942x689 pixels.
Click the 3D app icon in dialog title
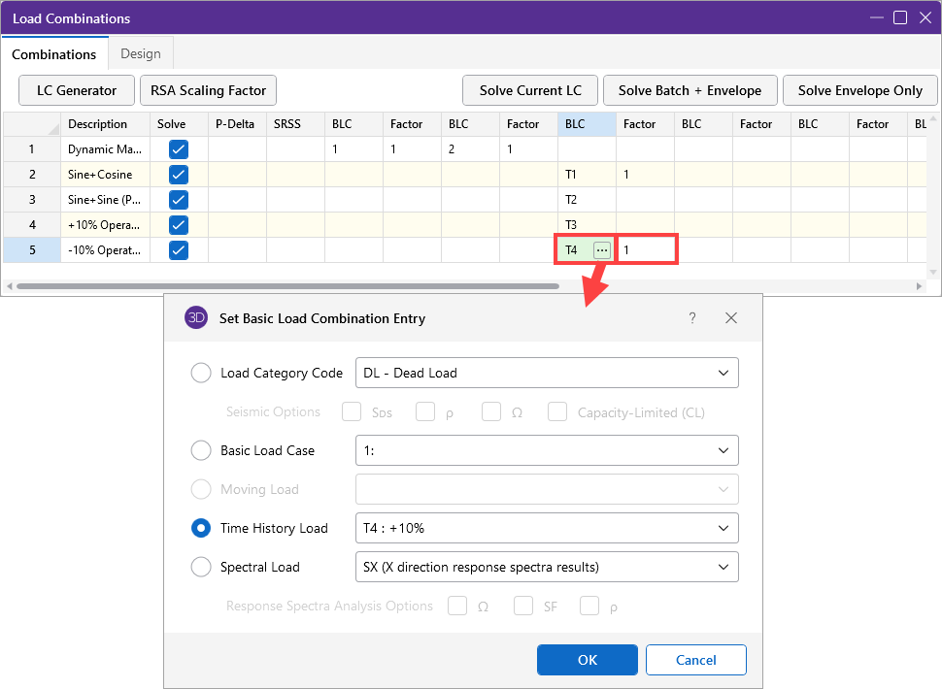coord(196,318)
